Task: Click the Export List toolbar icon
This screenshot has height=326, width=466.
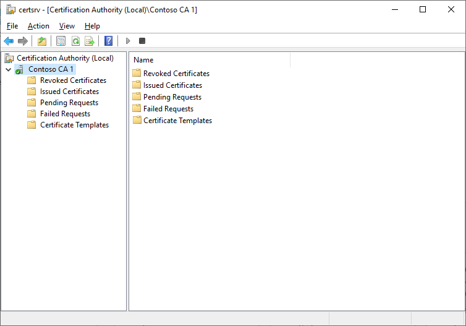Action: click(89, 41)
